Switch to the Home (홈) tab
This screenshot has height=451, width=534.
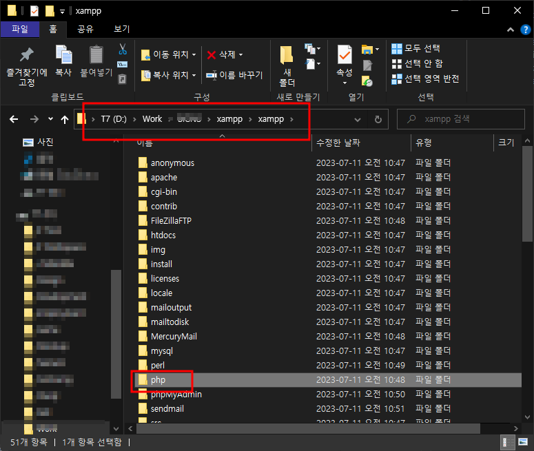point(53,30)
